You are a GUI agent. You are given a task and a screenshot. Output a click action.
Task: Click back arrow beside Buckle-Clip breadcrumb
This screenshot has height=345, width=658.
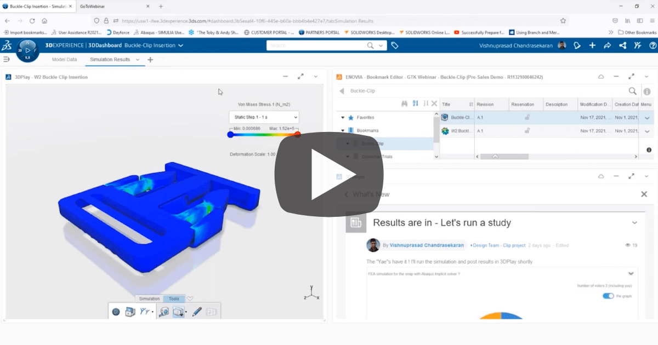[342, 91]
